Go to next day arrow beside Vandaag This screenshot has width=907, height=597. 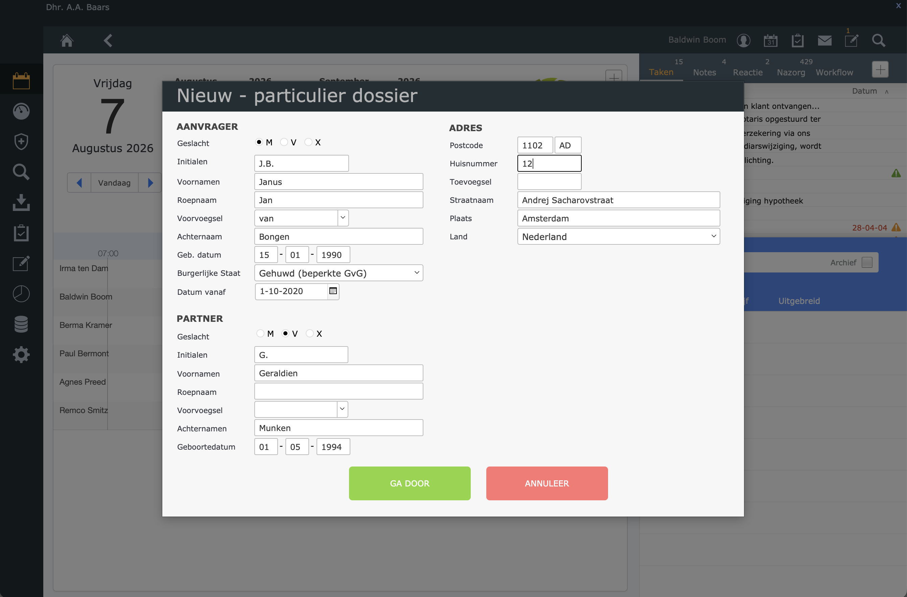point(150,183)
